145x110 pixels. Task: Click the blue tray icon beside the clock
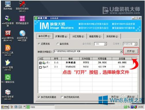point(132,107)
